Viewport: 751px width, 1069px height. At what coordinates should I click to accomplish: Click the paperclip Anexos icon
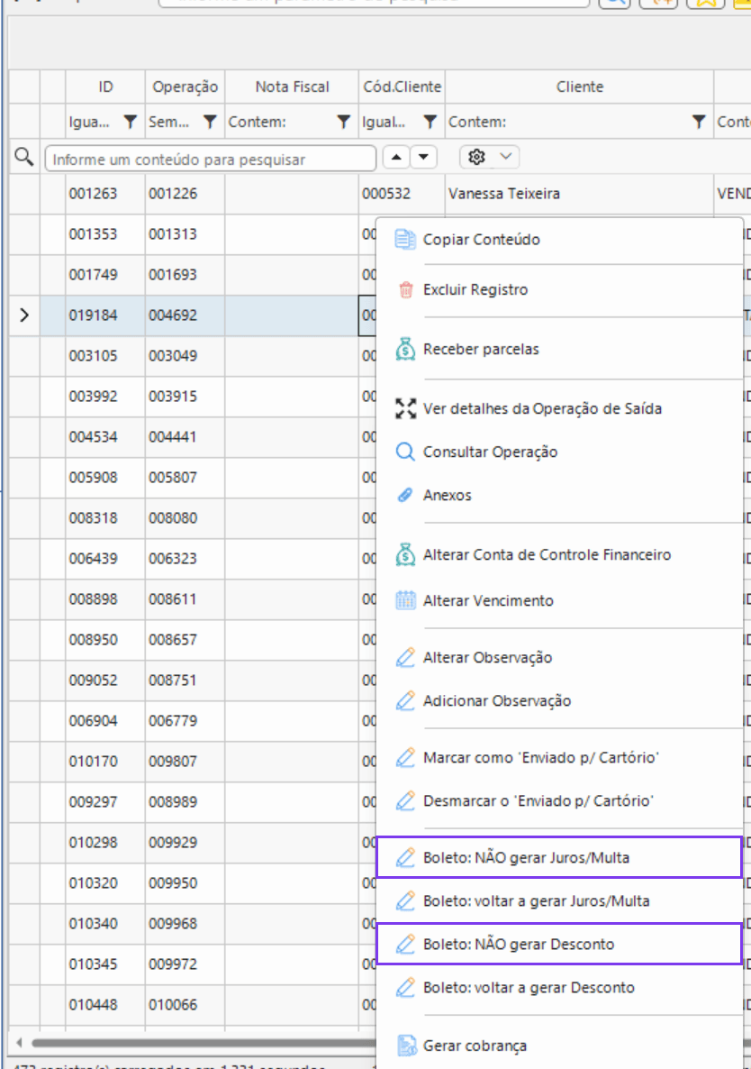(405, 495)
